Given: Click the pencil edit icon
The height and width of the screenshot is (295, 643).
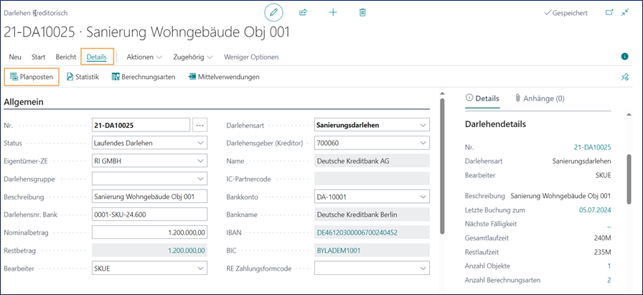Looking at the screenshot, I should (x=273, y=12).
